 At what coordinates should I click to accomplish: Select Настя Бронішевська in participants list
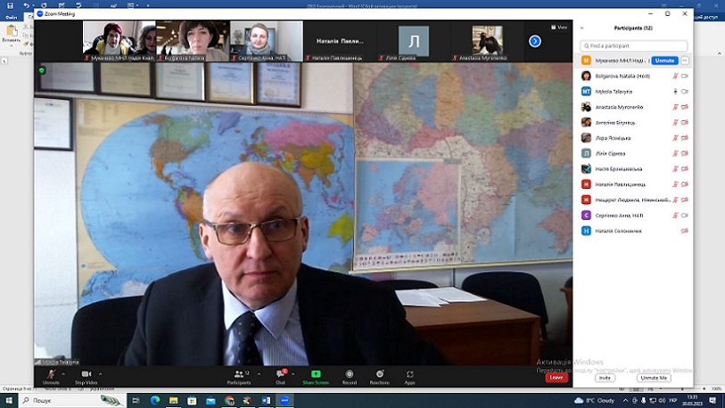point(633,168)
